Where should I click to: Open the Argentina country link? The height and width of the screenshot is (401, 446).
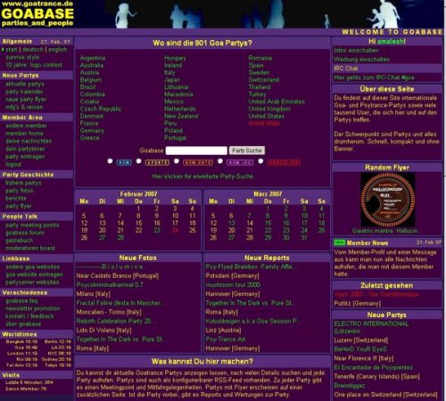coord(93,58)
